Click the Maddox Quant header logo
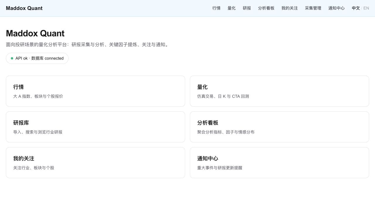 click(x=24, y=8)
